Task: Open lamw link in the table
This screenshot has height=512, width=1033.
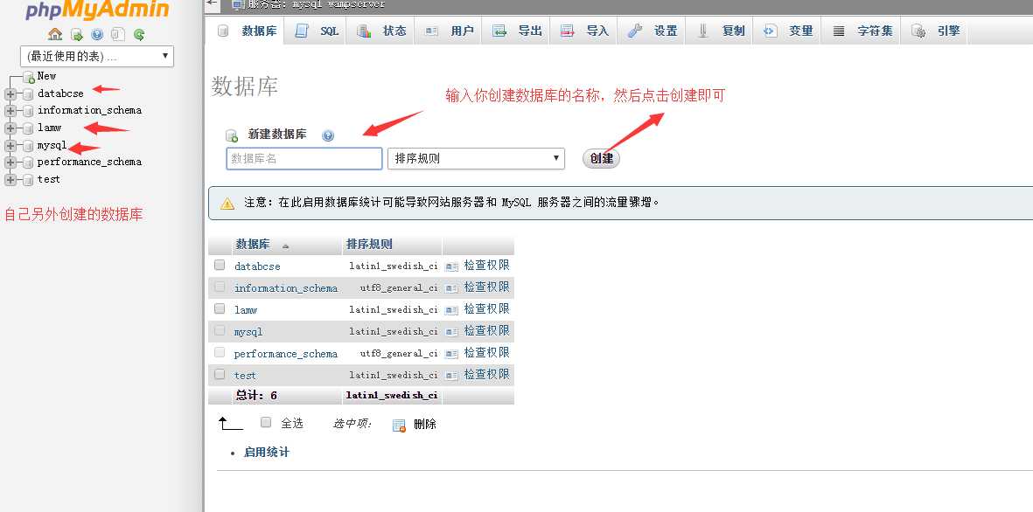Action: 246,310
